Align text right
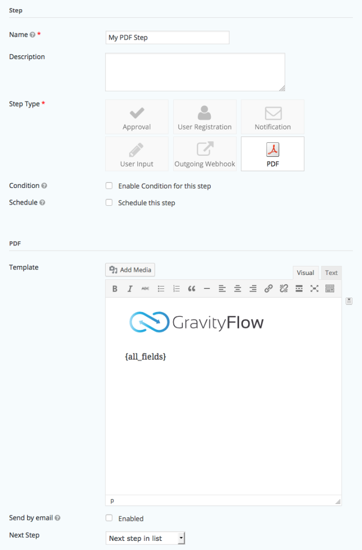 click(x=253, y=288)
